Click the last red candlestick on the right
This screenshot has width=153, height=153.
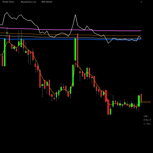point(141,98)
